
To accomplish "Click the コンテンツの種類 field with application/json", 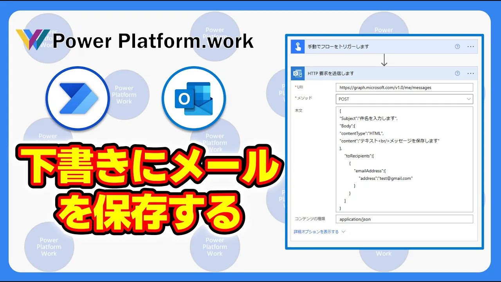I will coord(404,219).
